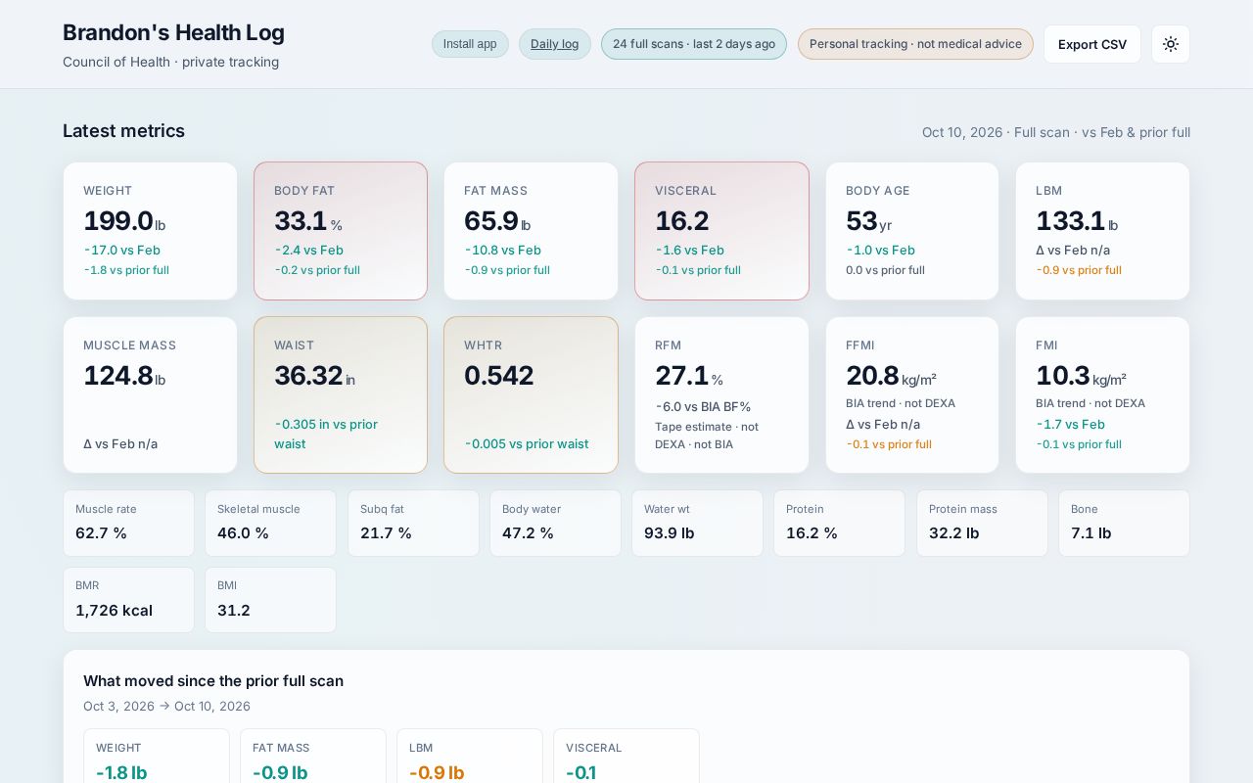Open the WHTR 0.542 card

(x=531, y=394)
